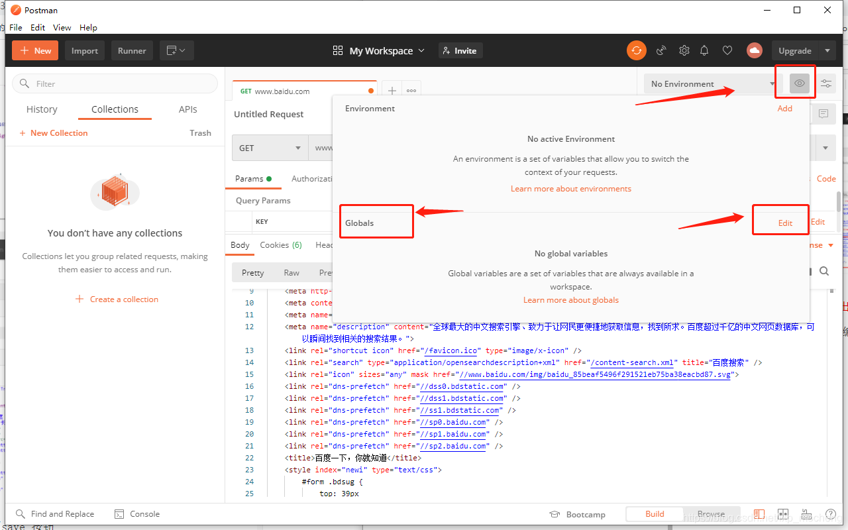Toggle the sidebar icon in status bar
Screen dimensions: 848x530
pyautogui.click(x=759, y=514)
